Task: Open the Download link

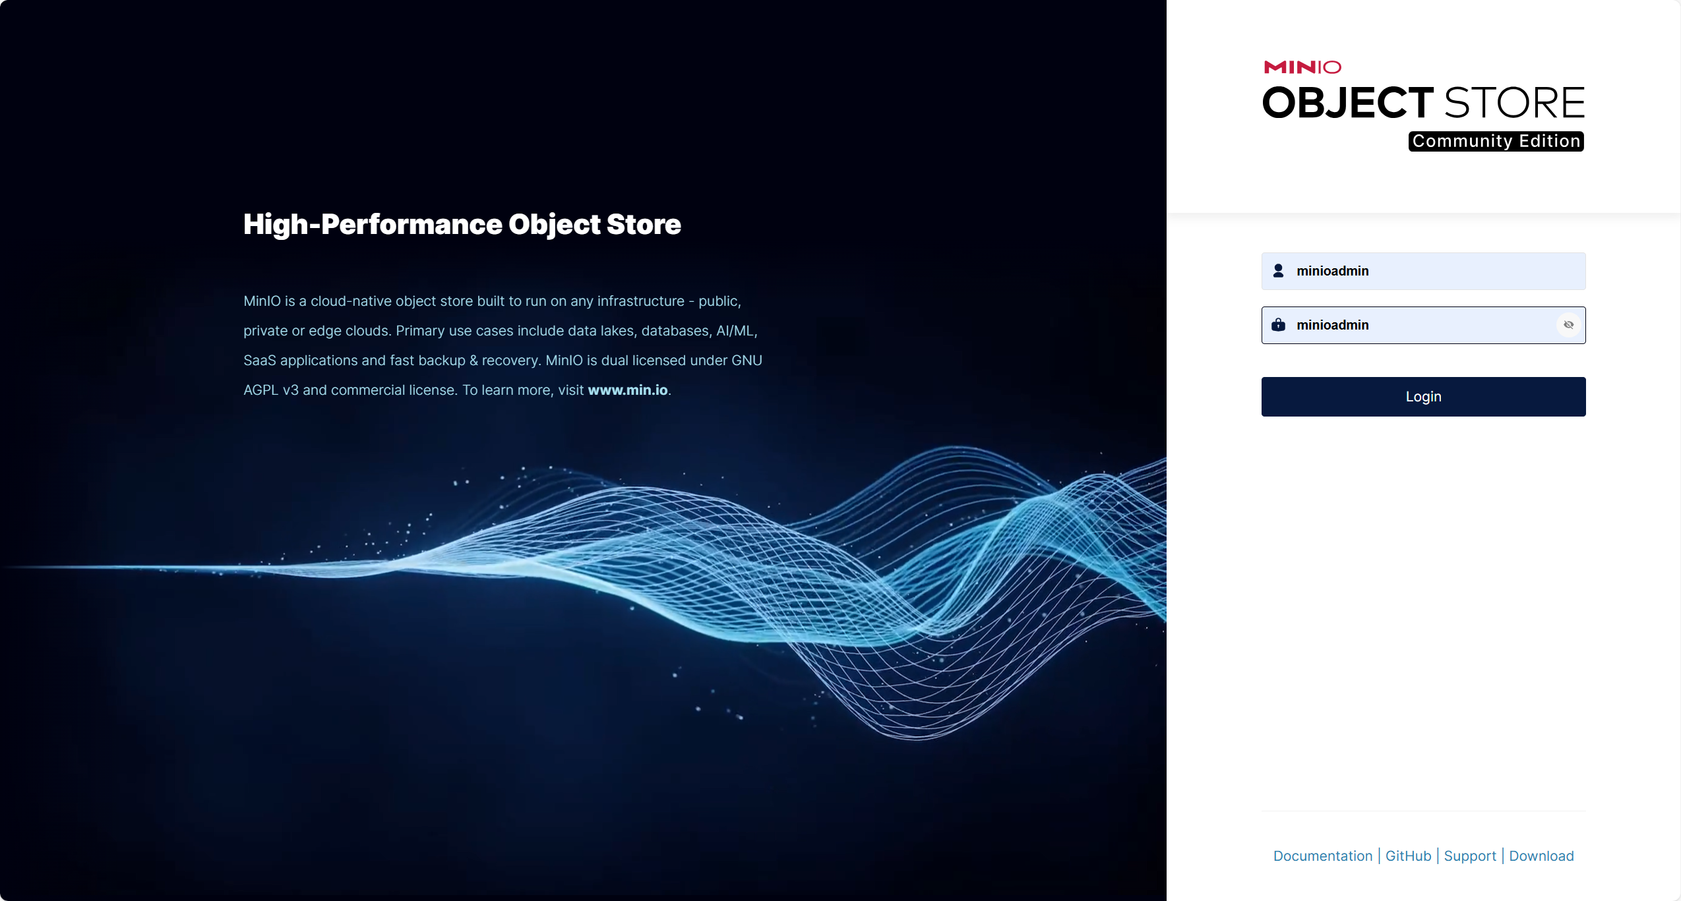Action: (x=1541, y=856)
